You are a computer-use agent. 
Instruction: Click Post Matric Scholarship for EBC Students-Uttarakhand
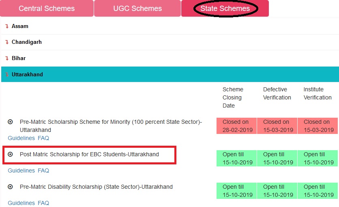click(x=89, y=154)
